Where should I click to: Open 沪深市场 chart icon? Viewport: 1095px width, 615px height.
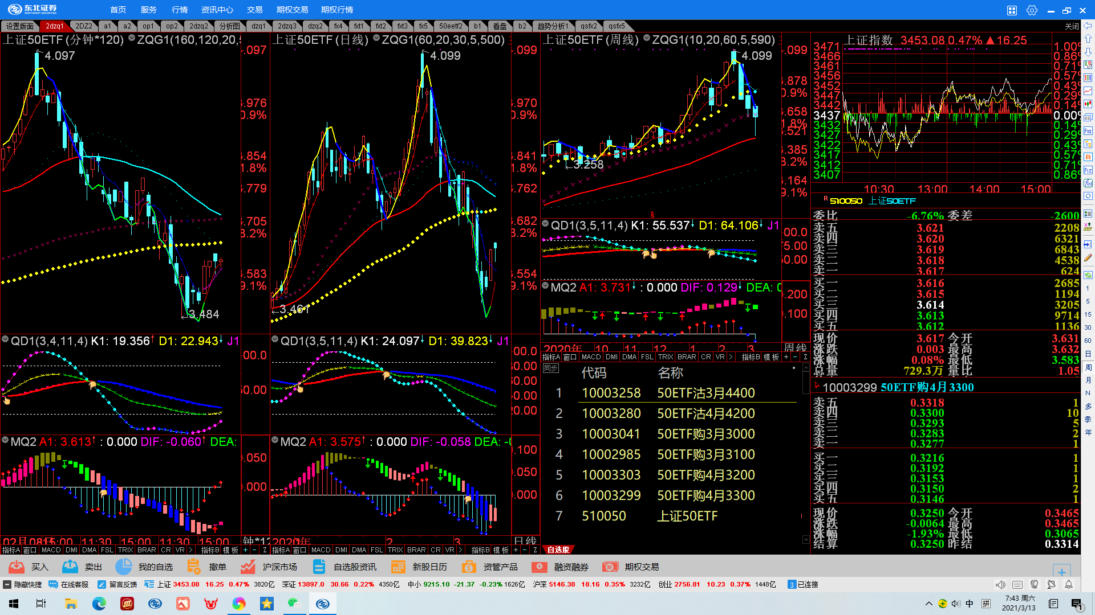point(248,567)
